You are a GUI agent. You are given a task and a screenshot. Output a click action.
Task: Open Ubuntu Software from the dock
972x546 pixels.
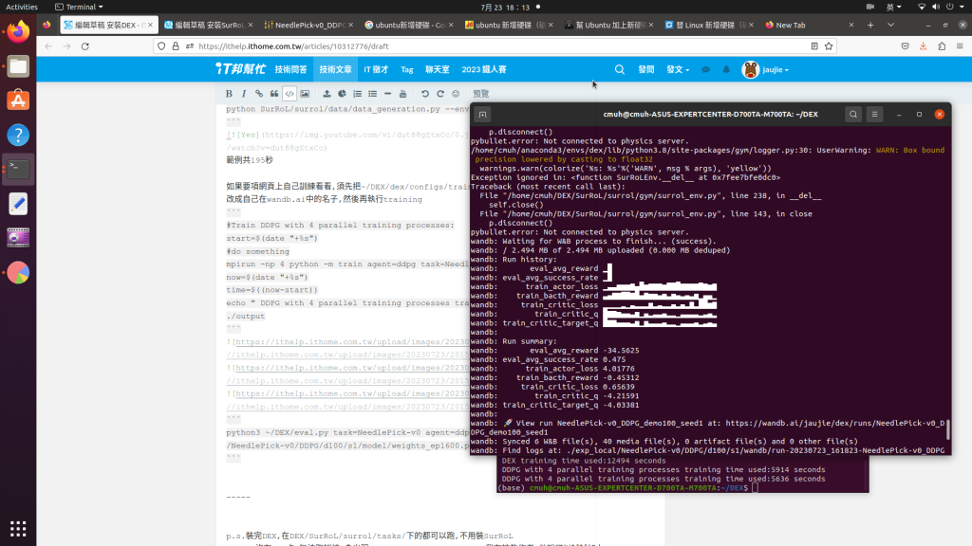(18, 100)
